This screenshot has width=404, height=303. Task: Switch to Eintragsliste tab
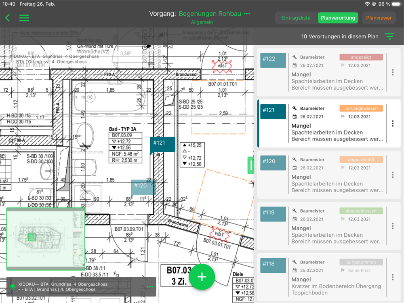(296, 18)
